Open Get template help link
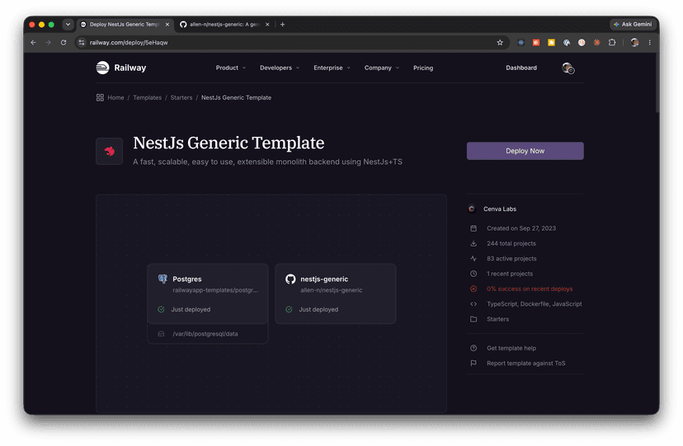 (x=511, y=348)
